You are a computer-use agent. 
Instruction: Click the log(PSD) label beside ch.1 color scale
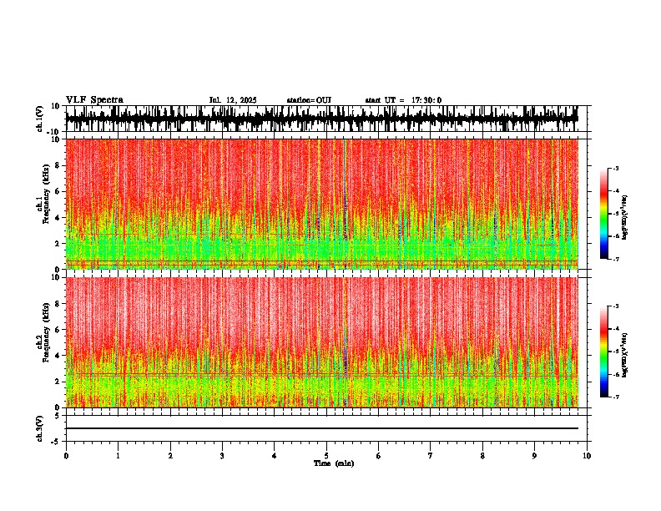624,217
